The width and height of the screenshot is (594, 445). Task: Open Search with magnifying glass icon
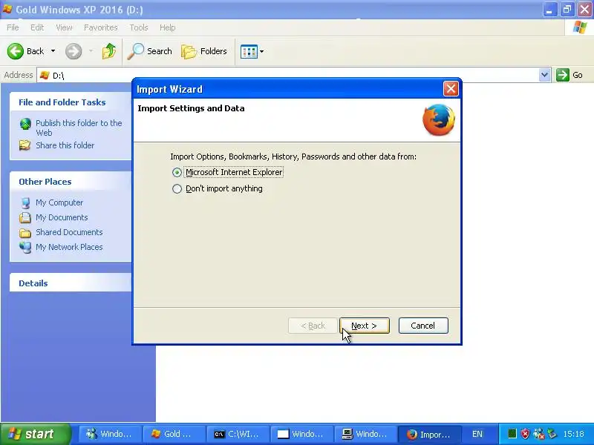click(x=136, y=51)
